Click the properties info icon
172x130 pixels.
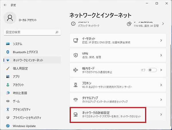[73, 24]
